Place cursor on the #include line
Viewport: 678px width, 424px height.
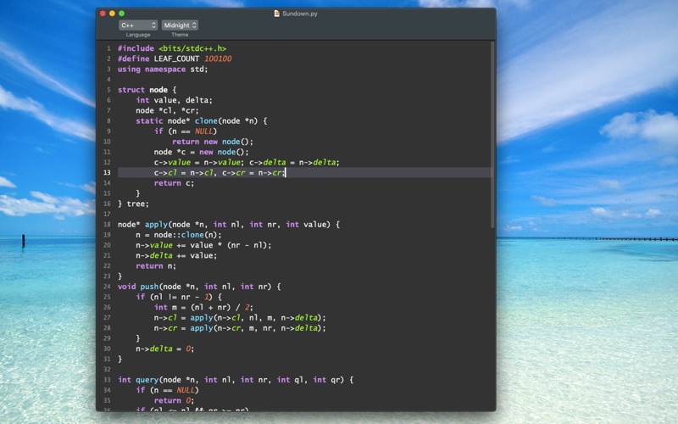pyautogui.click(x=172, y=48)
